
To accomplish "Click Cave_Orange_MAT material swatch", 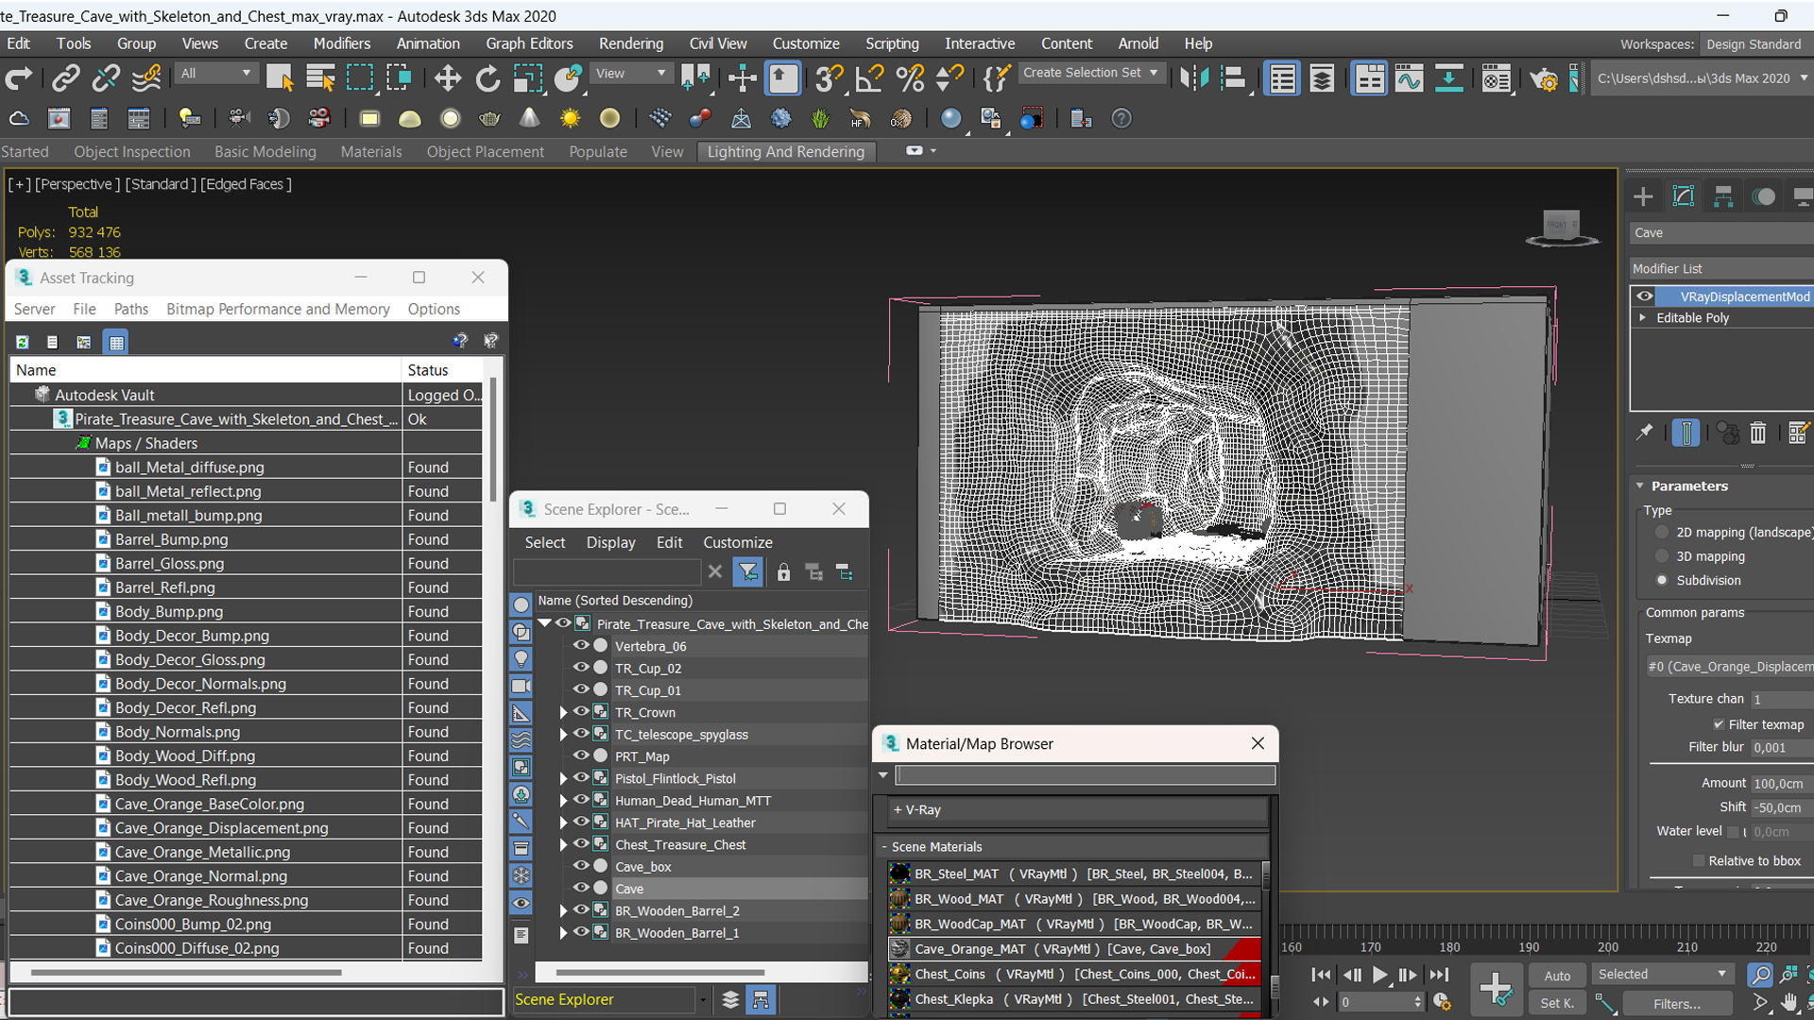I will coord(899,948).
